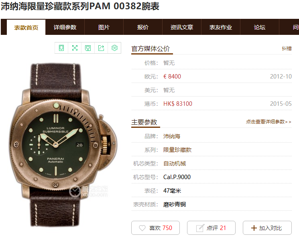Switch to the 详细参数 tab

click(65, 27)
